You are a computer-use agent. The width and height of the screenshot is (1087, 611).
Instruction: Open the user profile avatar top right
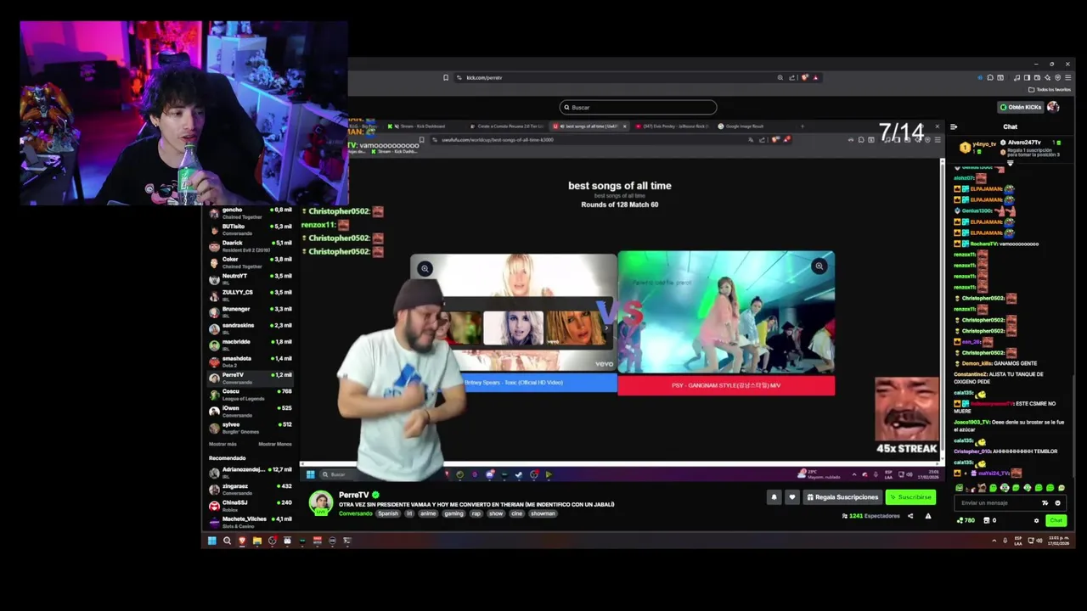(x=1053, y=107)
